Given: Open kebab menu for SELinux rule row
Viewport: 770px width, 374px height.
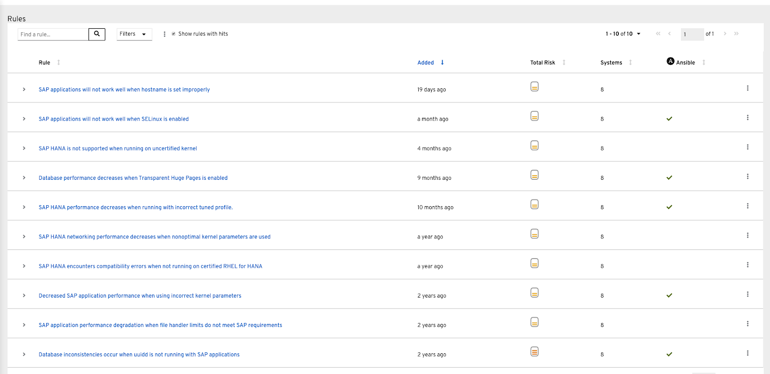Looking at the screenshot, I should pos(747,118).
